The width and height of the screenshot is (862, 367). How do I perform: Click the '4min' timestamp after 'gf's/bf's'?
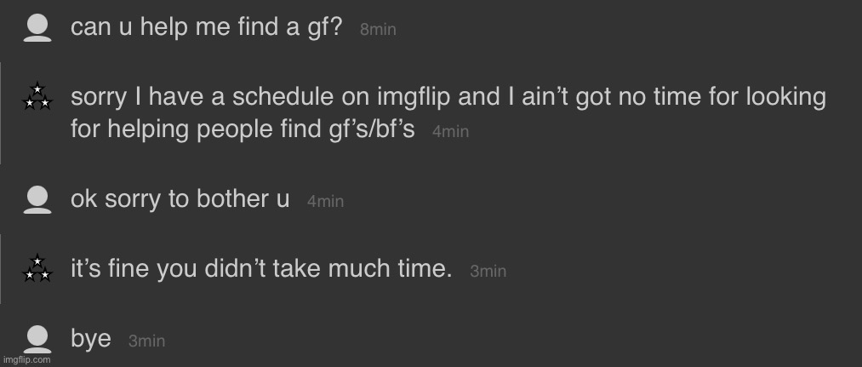[x=450, y=133]
